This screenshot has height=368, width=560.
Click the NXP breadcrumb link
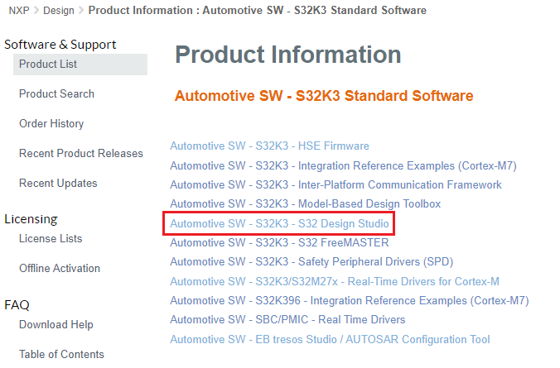[x=19, y=11]
